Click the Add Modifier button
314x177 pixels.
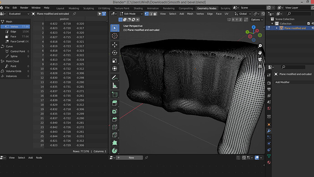click(294, 82)
